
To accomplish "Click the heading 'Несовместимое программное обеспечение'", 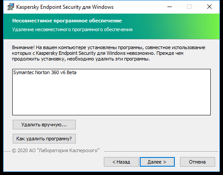I will (67, 21).
